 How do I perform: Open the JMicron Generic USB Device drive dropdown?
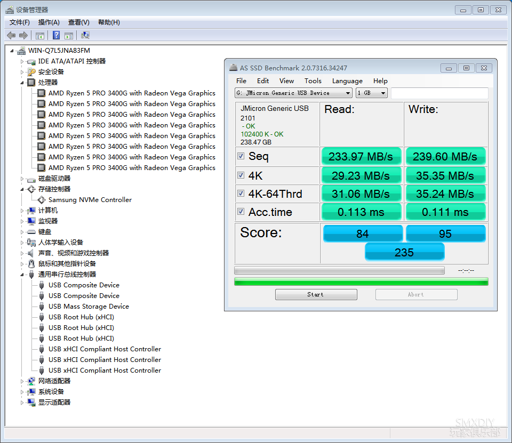(x=293, y=93)
